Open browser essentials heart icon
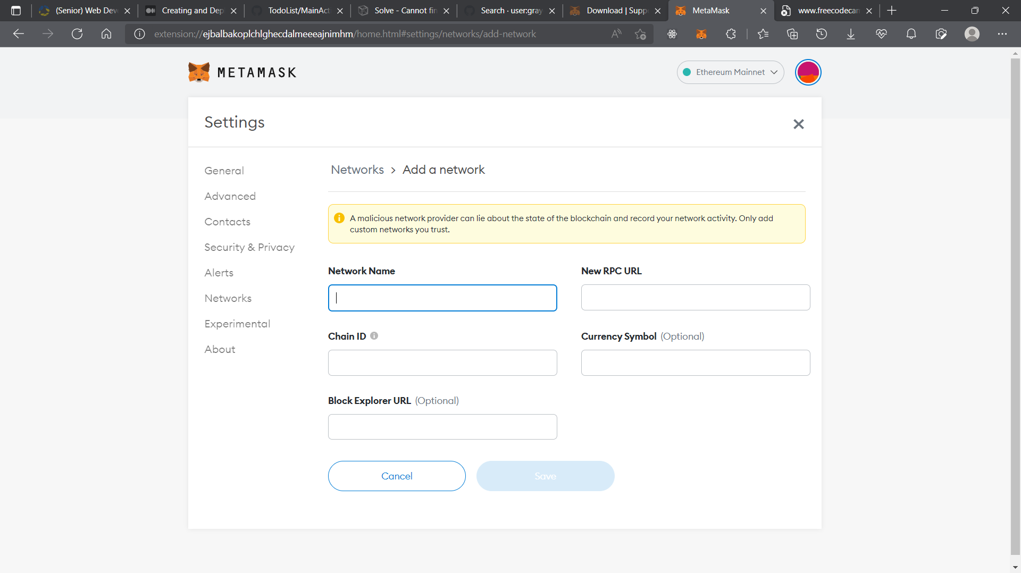The image size is (1021, 573). 881,34
